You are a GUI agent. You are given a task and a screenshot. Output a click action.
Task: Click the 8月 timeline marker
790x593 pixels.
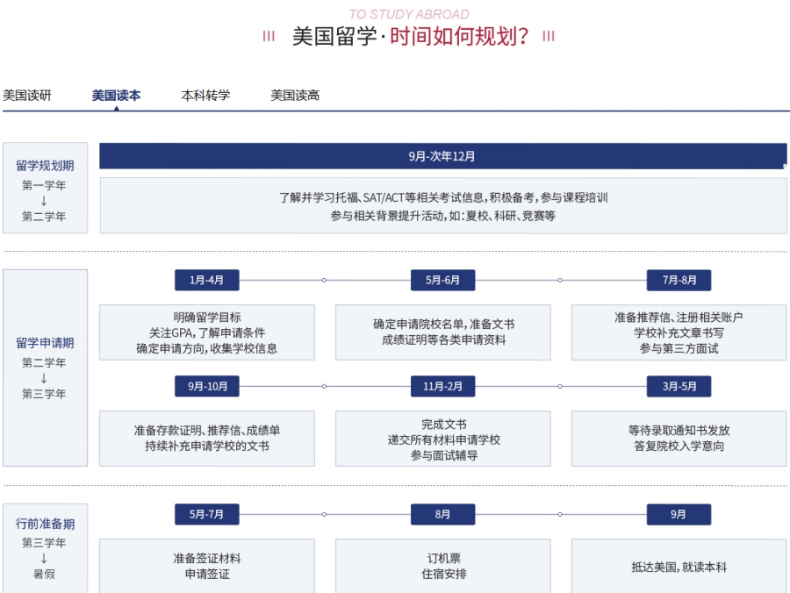click(442, 514)
